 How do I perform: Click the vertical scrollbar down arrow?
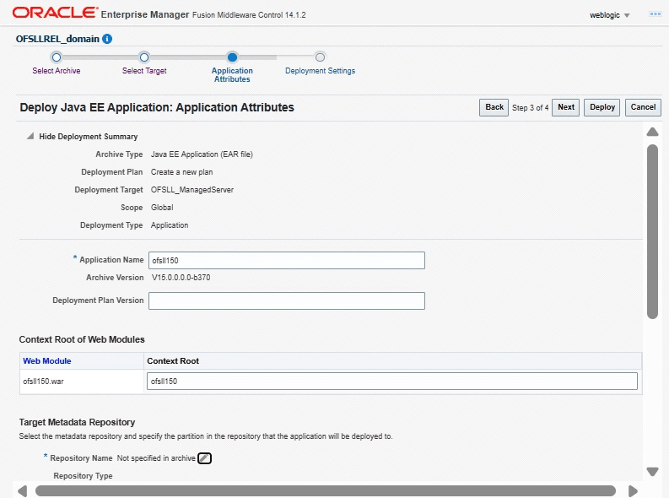pos(652,472)
